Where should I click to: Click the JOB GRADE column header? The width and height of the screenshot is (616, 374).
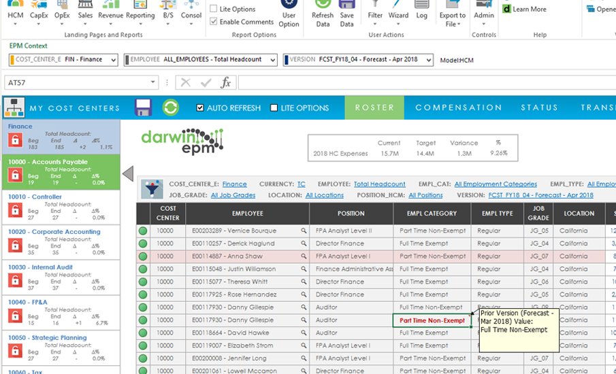538,214
